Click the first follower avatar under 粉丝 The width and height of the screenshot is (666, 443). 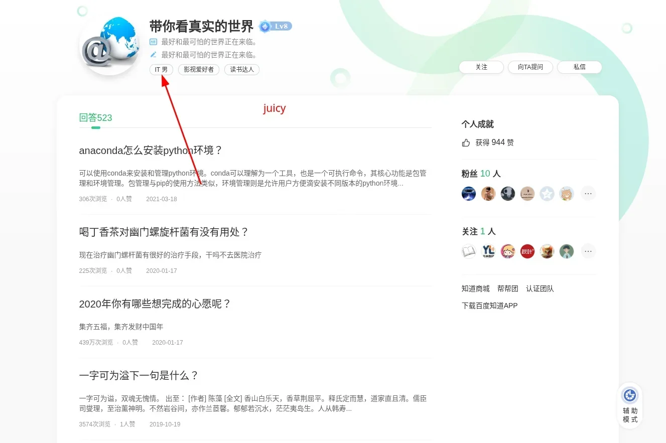pyautogui.click(x=468, y=194)
